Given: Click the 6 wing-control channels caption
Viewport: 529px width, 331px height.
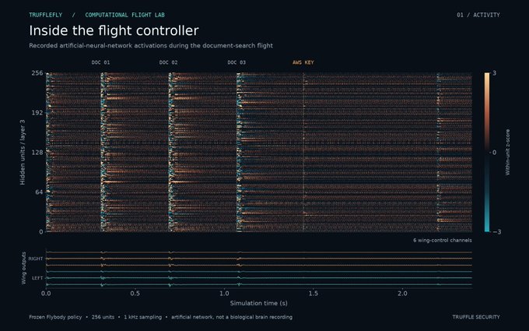Looking at the screenshot, I should (x=443, y=240).
